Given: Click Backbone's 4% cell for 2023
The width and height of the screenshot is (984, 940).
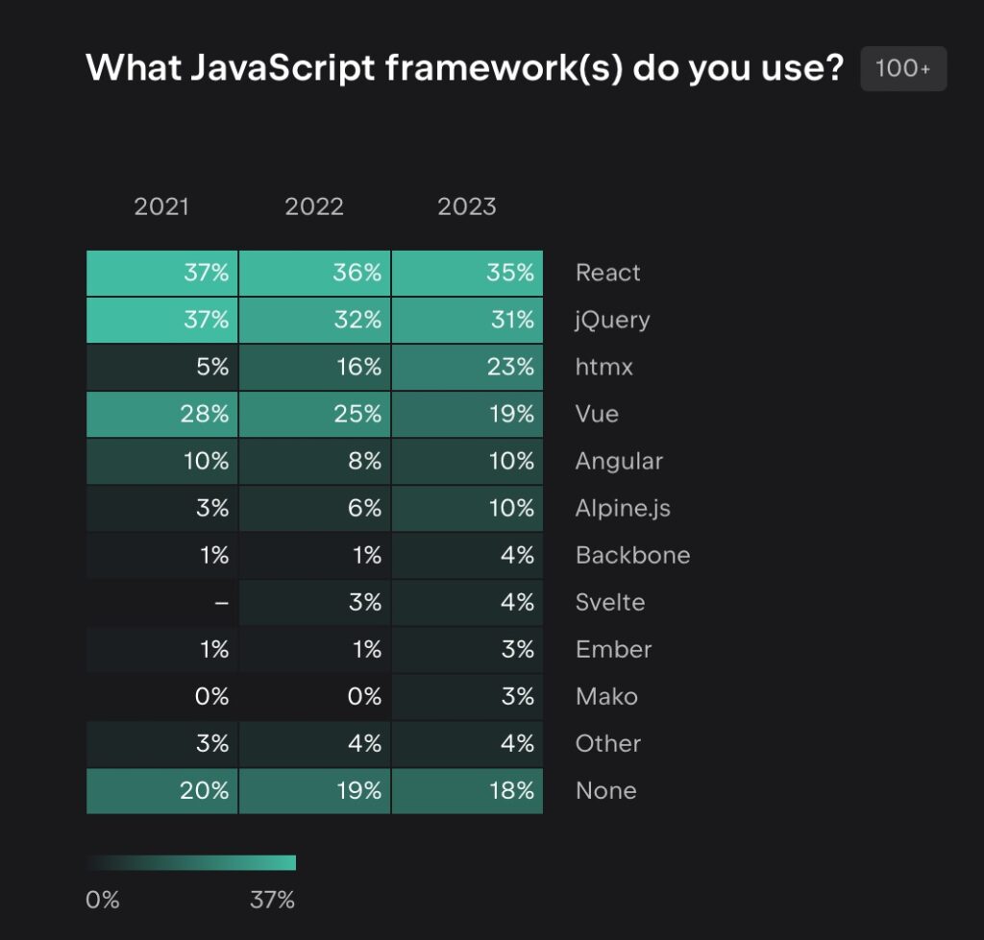Looking at the screenshot, I should (467, 555).
